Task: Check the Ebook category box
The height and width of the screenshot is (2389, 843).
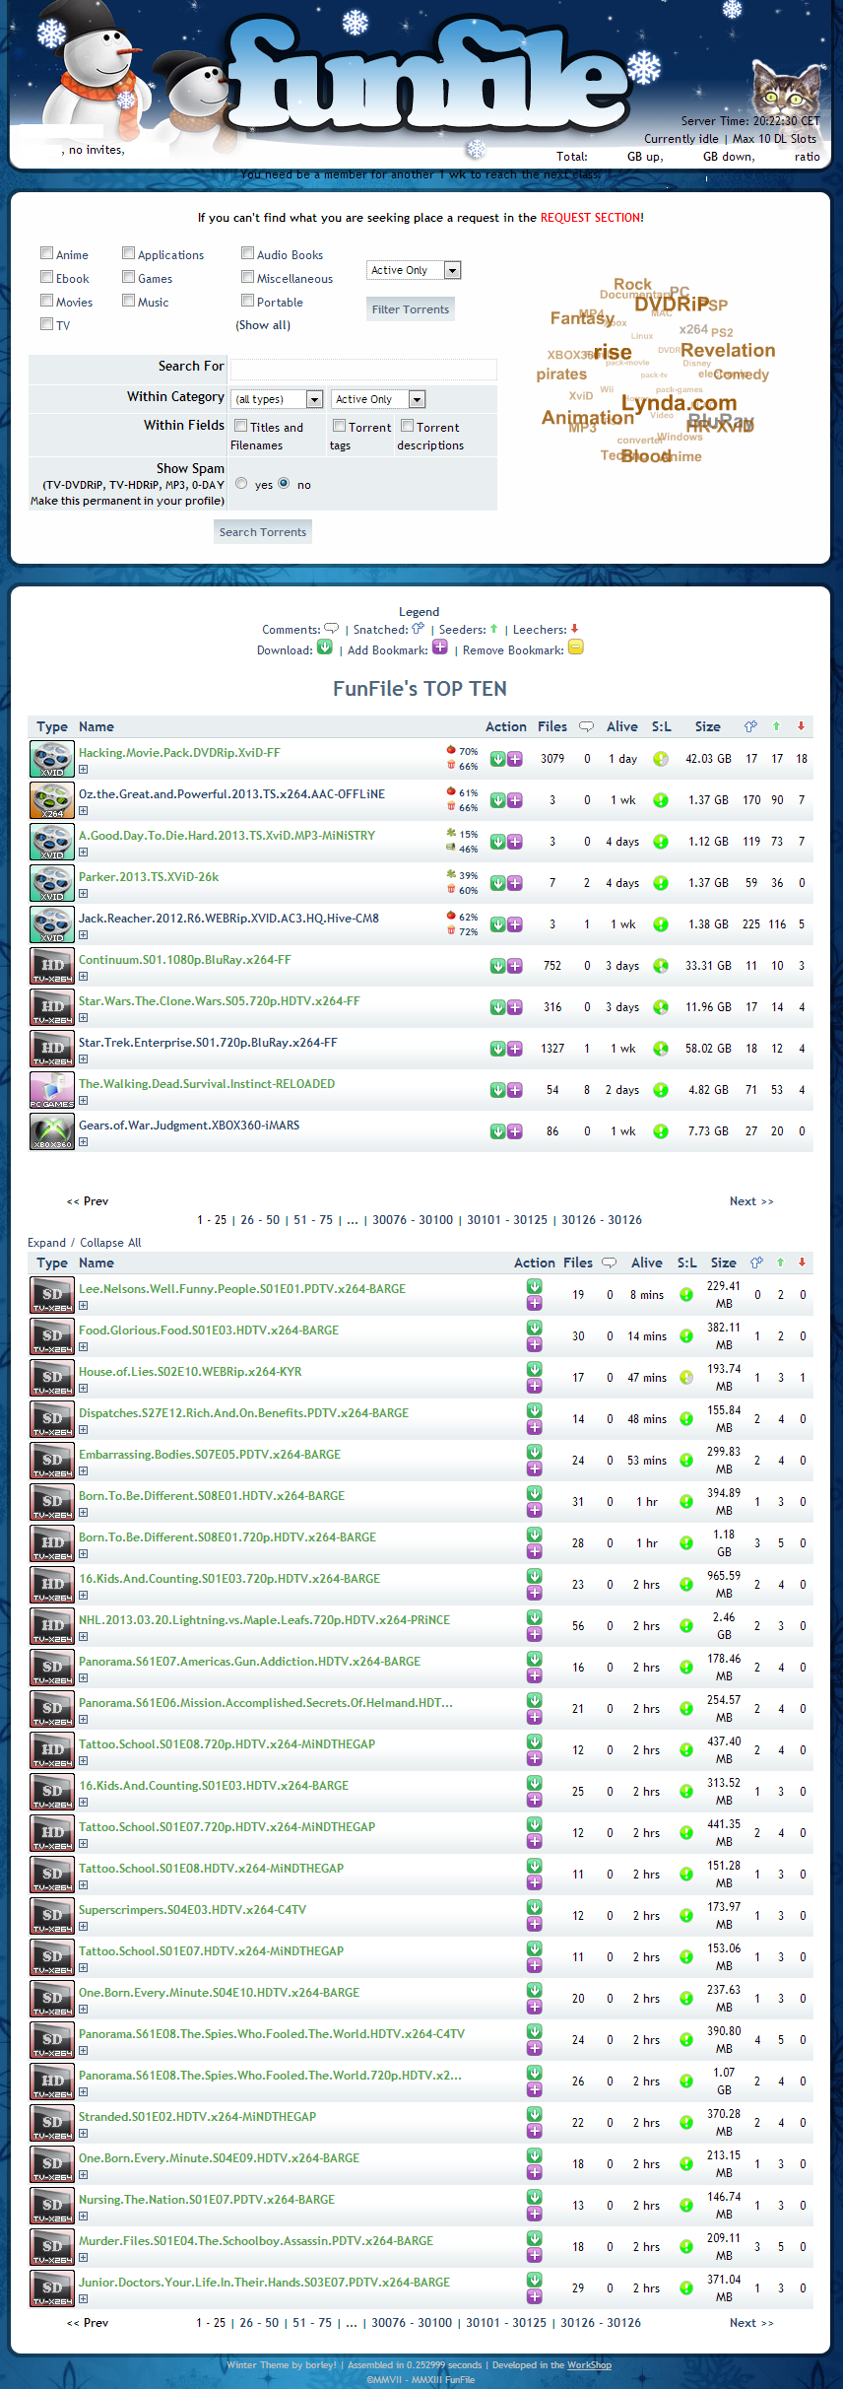Action: (x=46, y=277)
